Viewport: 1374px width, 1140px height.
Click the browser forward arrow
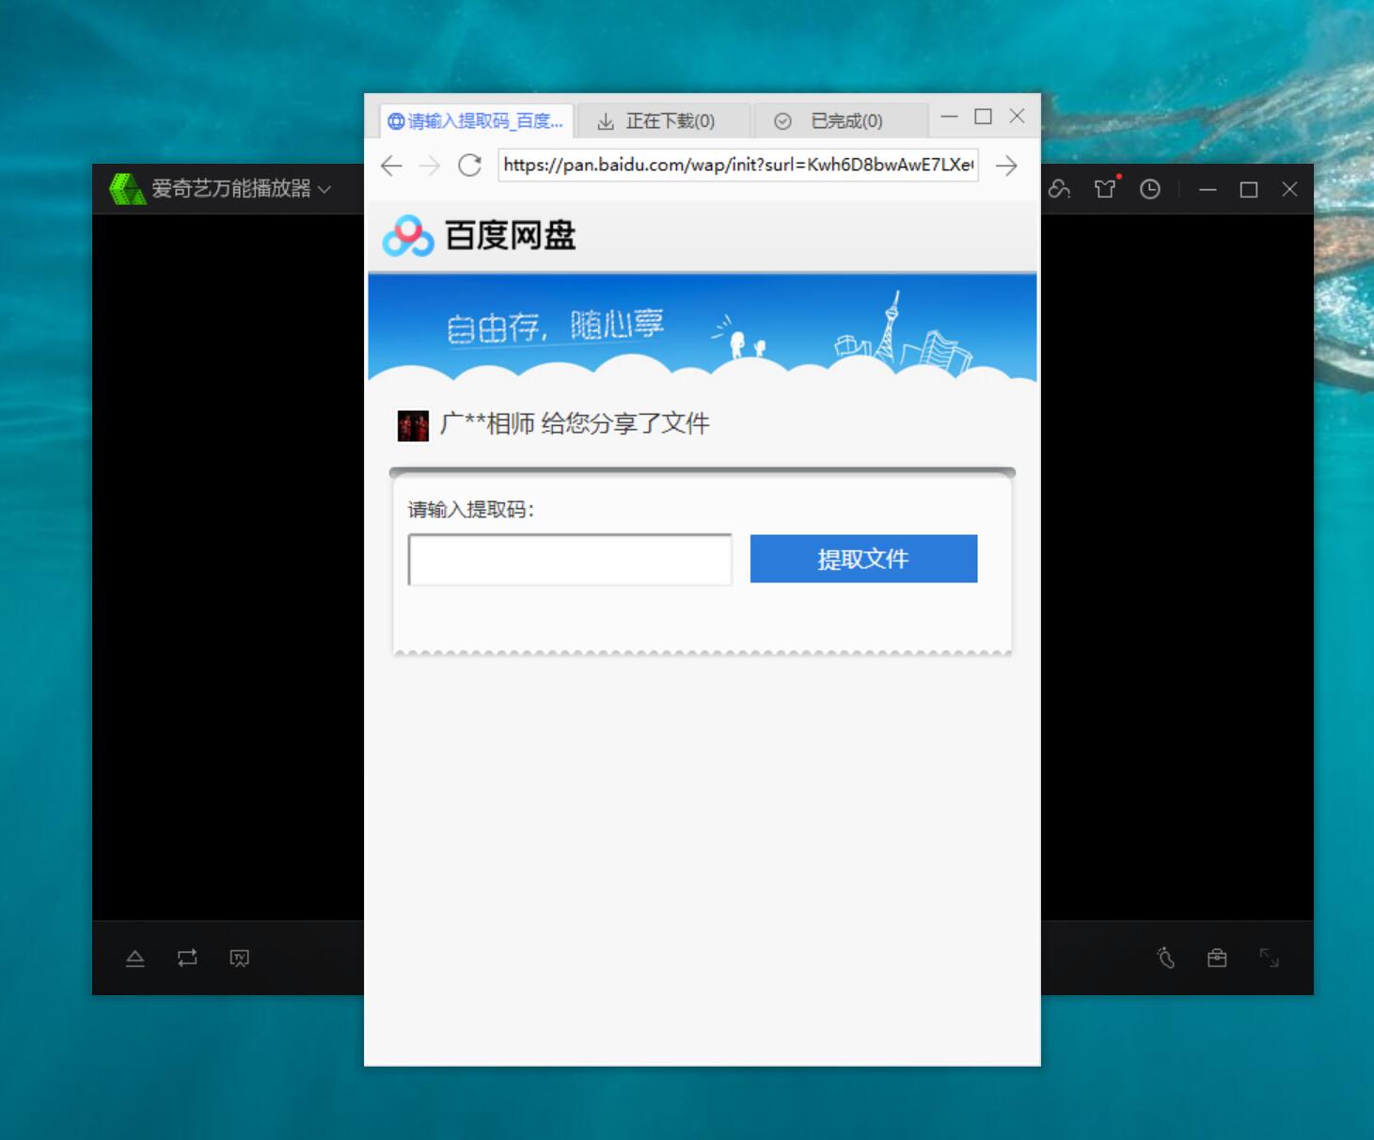click(430, 166)
